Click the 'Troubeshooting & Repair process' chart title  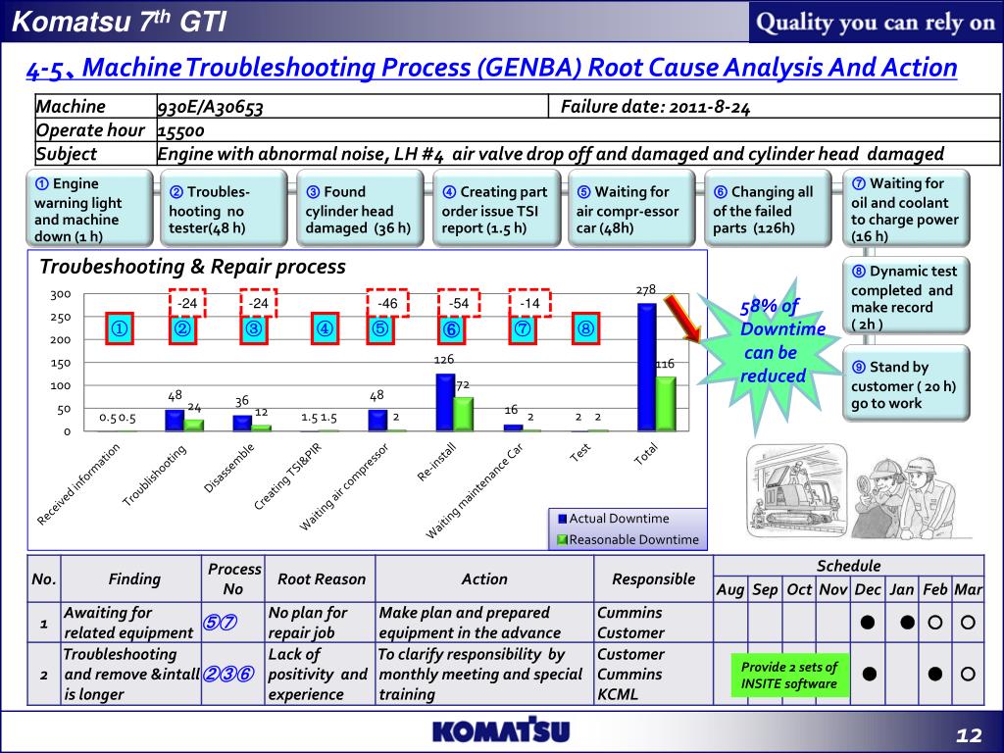click(192, 267)
